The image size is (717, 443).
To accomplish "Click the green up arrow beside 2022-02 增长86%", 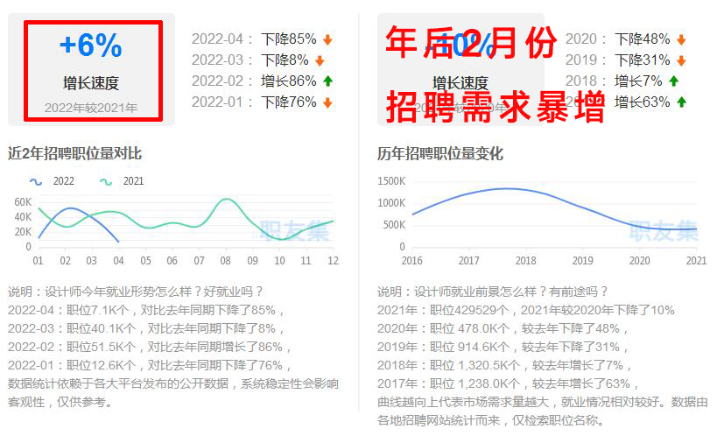I will 327,81.
